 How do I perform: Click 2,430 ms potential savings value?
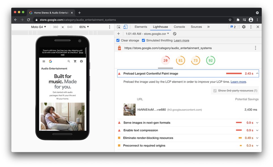(x=251, y=110)
